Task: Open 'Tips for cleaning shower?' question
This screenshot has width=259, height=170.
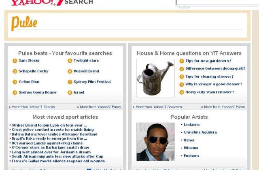Action: [x=209, y=76]
